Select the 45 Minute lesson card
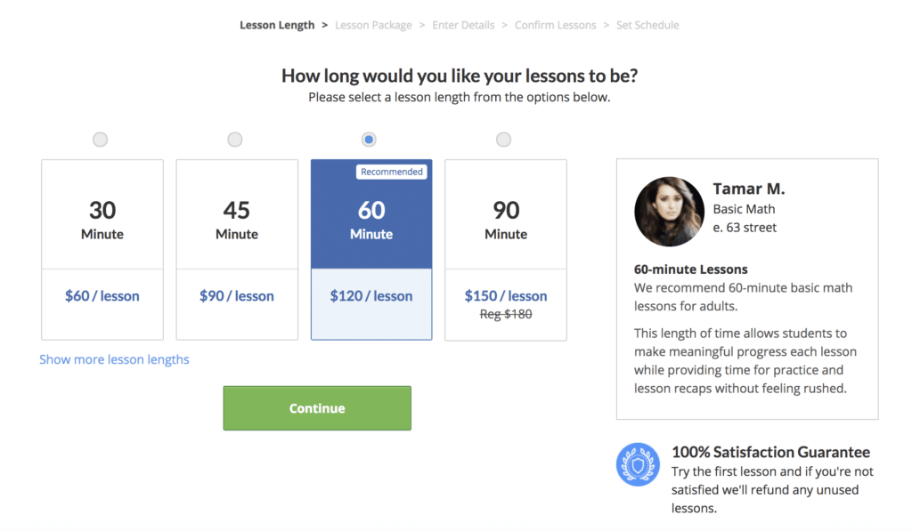This screenshot has width=912, height=531. [x=236, y=213]
